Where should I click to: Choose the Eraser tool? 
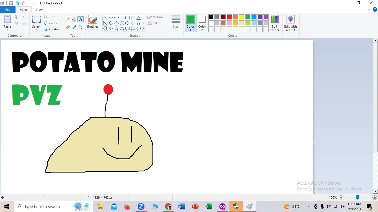coord(68,27)
